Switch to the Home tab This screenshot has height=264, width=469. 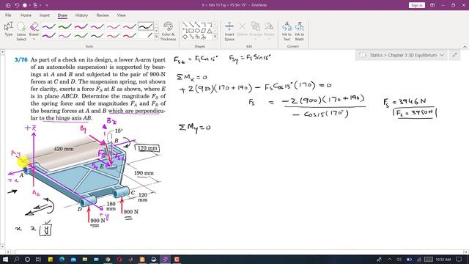point(26,15)
